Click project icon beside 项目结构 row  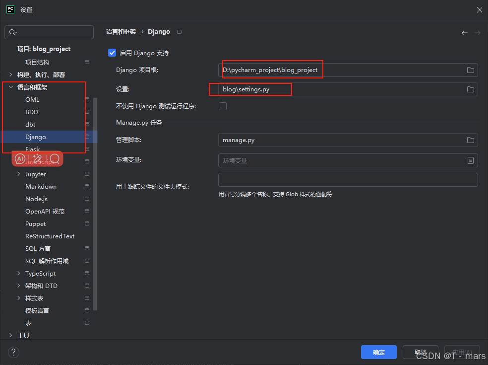pos(87,62)
